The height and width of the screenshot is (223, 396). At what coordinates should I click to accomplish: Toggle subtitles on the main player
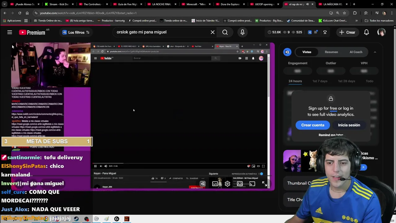215,184
